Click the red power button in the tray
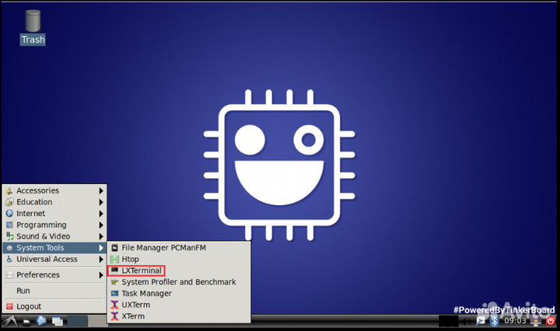The image size is (560, 331). click(551, 321)
